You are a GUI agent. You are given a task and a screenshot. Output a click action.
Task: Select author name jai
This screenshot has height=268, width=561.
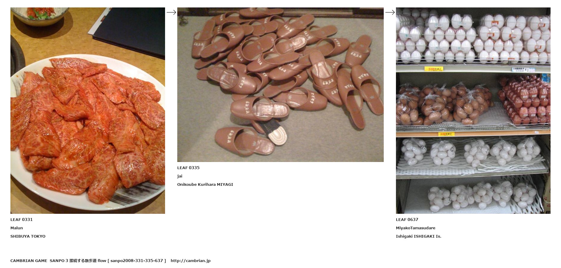180,176
